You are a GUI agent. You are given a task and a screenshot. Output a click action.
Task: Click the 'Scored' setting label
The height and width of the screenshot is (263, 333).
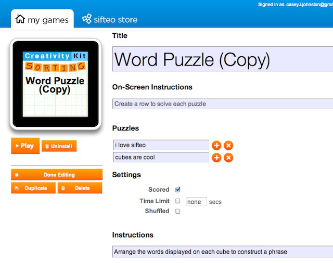[159, 189]
